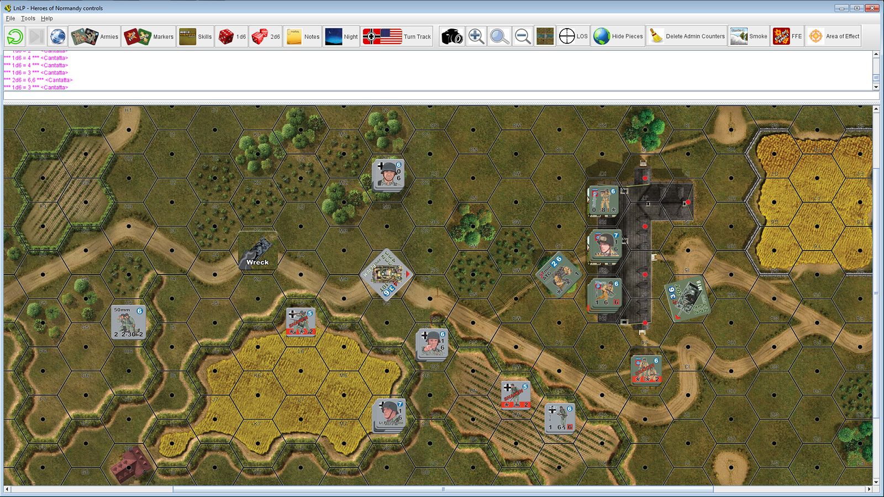Click the chat text input field

coord(441,96)
